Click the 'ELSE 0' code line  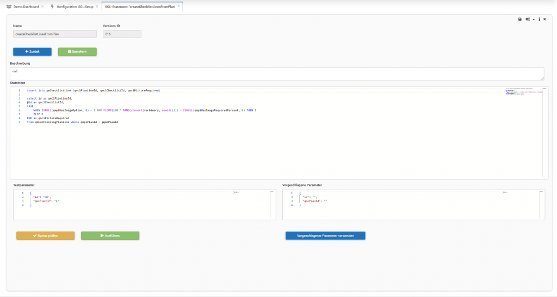pyautogui.click(x=38, y=114)
